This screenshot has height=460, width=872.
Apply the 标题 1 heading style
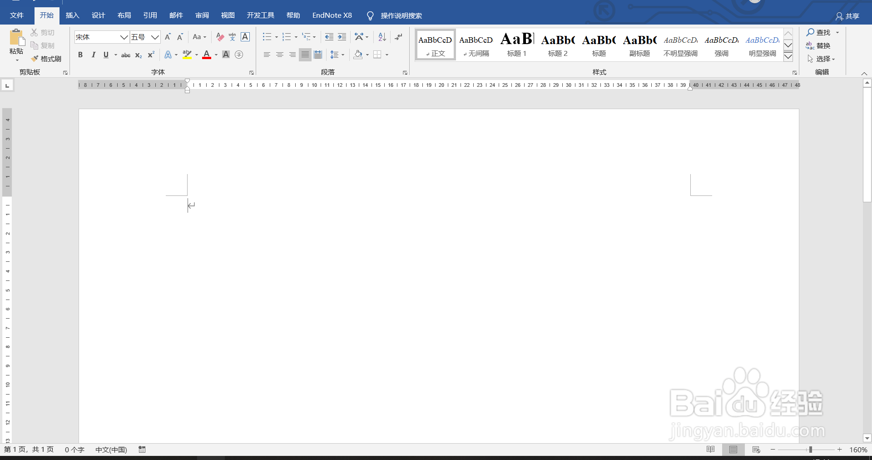point(517,45)
